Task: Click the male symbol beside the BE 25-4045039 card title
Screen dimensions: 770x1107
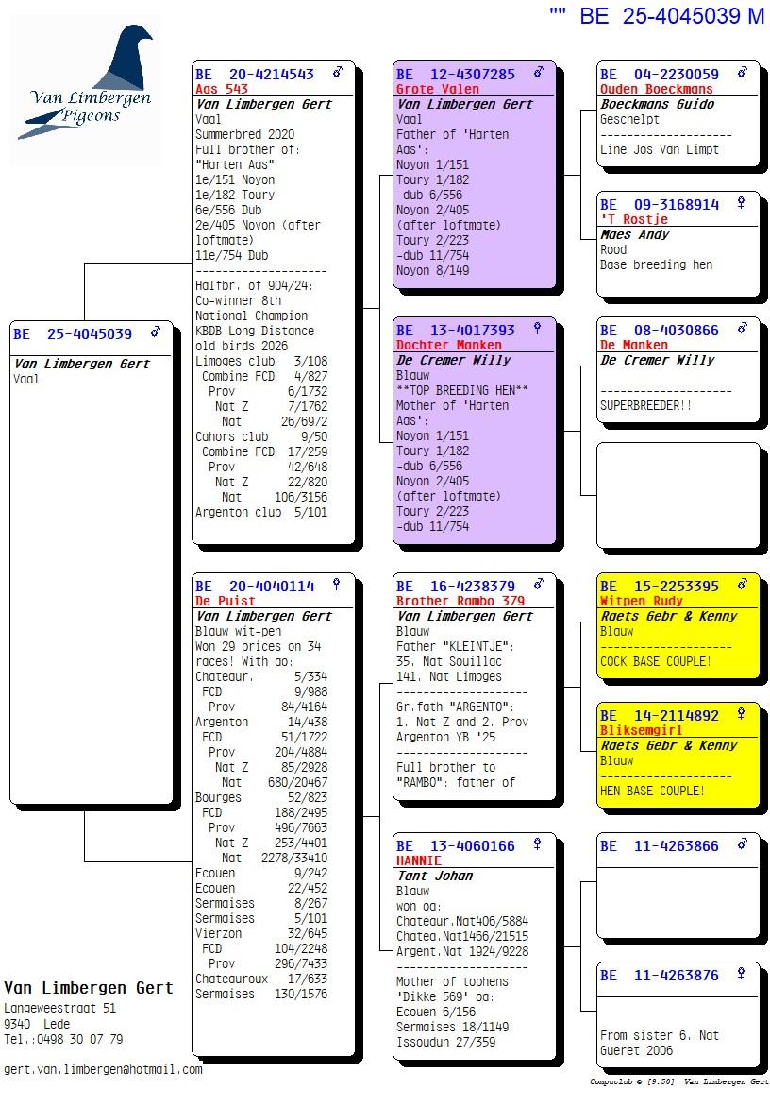Action: (x=156, y=332)
